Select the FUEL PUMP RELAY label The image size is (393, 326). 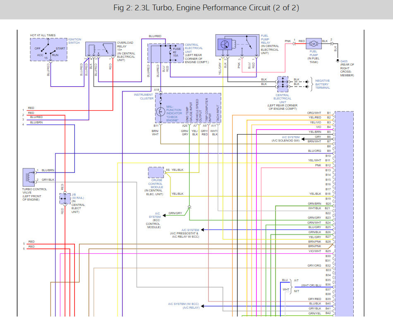click(x=266, y=39)
